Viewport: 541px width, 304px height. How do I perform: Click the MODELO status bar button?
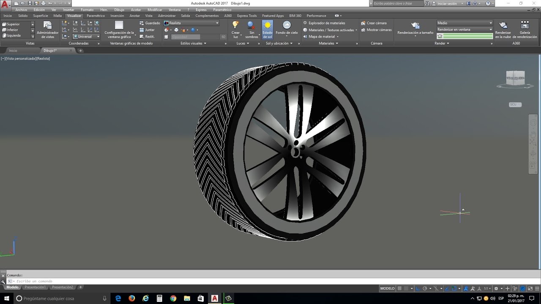click(387, 288)
